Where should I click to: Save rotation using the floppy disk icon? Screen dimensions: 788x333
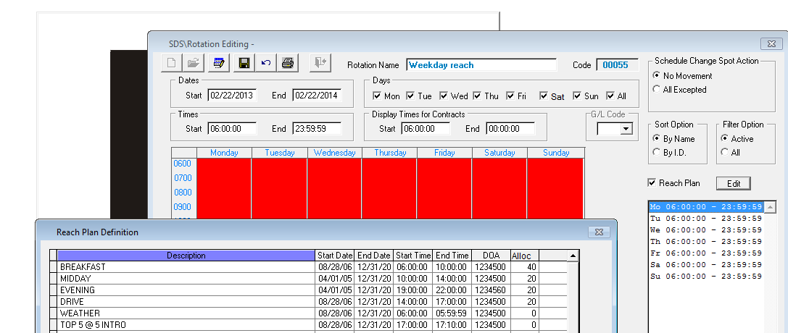(x=244, y=64)
